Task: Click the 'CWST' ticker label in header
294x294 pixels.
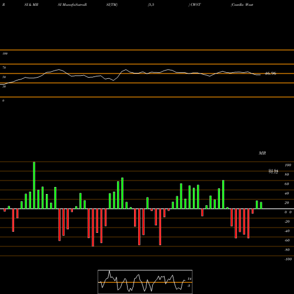Action: coord(195,5)
